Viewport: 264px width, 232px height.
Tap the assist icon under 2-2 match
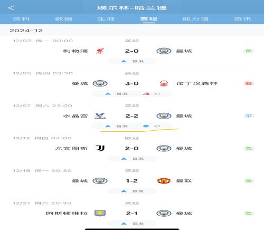[x=146, y=126]
